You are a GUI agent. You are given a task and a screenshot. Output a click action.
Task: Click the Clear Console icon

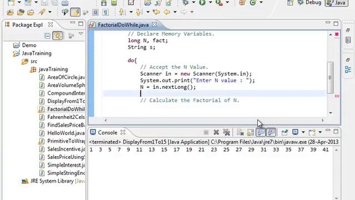coord(240,132)
